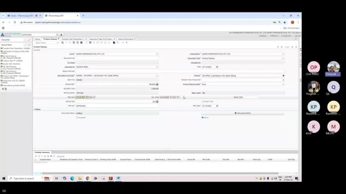Switch to the Move Confirmation tab
Image resolution: width=346 pixels, height=194 pixels.
click(x=126, y=39)
